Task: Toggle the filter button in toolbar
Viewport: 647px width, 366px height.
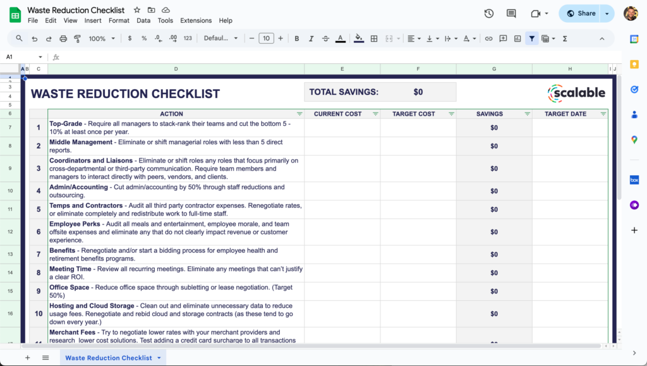Action: pos(532,39)
